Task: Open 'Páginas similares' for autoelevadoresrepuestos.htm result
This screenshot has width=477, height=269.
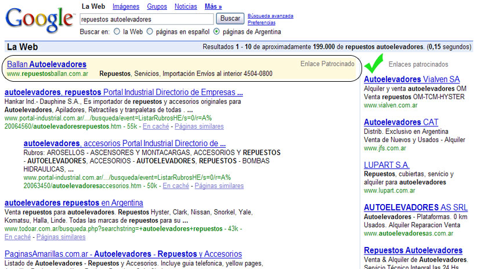Action: click(199, 126)
